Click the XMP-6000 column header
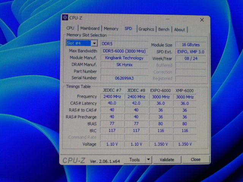243x182 pixels. 185,91
